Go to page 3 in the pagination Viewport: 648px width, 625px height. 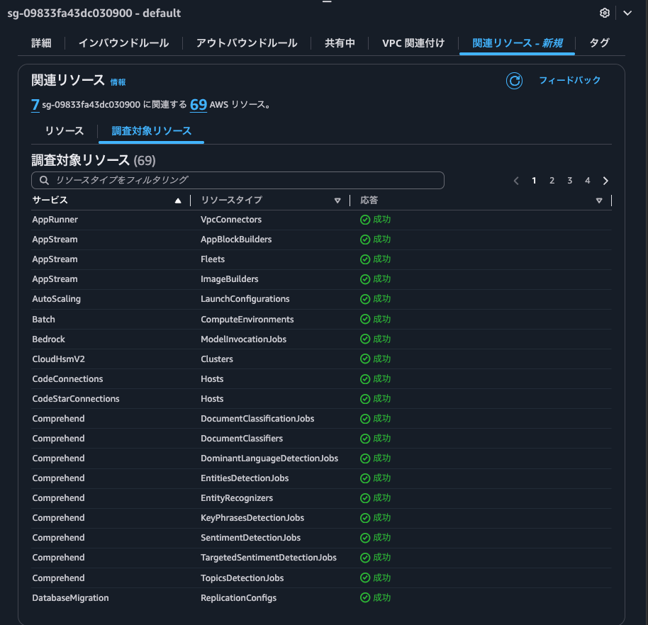569,181
